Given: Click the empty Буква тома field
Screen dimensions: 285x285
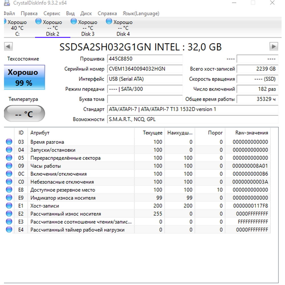Looking at the screenshot, I should tap(145, 99).
